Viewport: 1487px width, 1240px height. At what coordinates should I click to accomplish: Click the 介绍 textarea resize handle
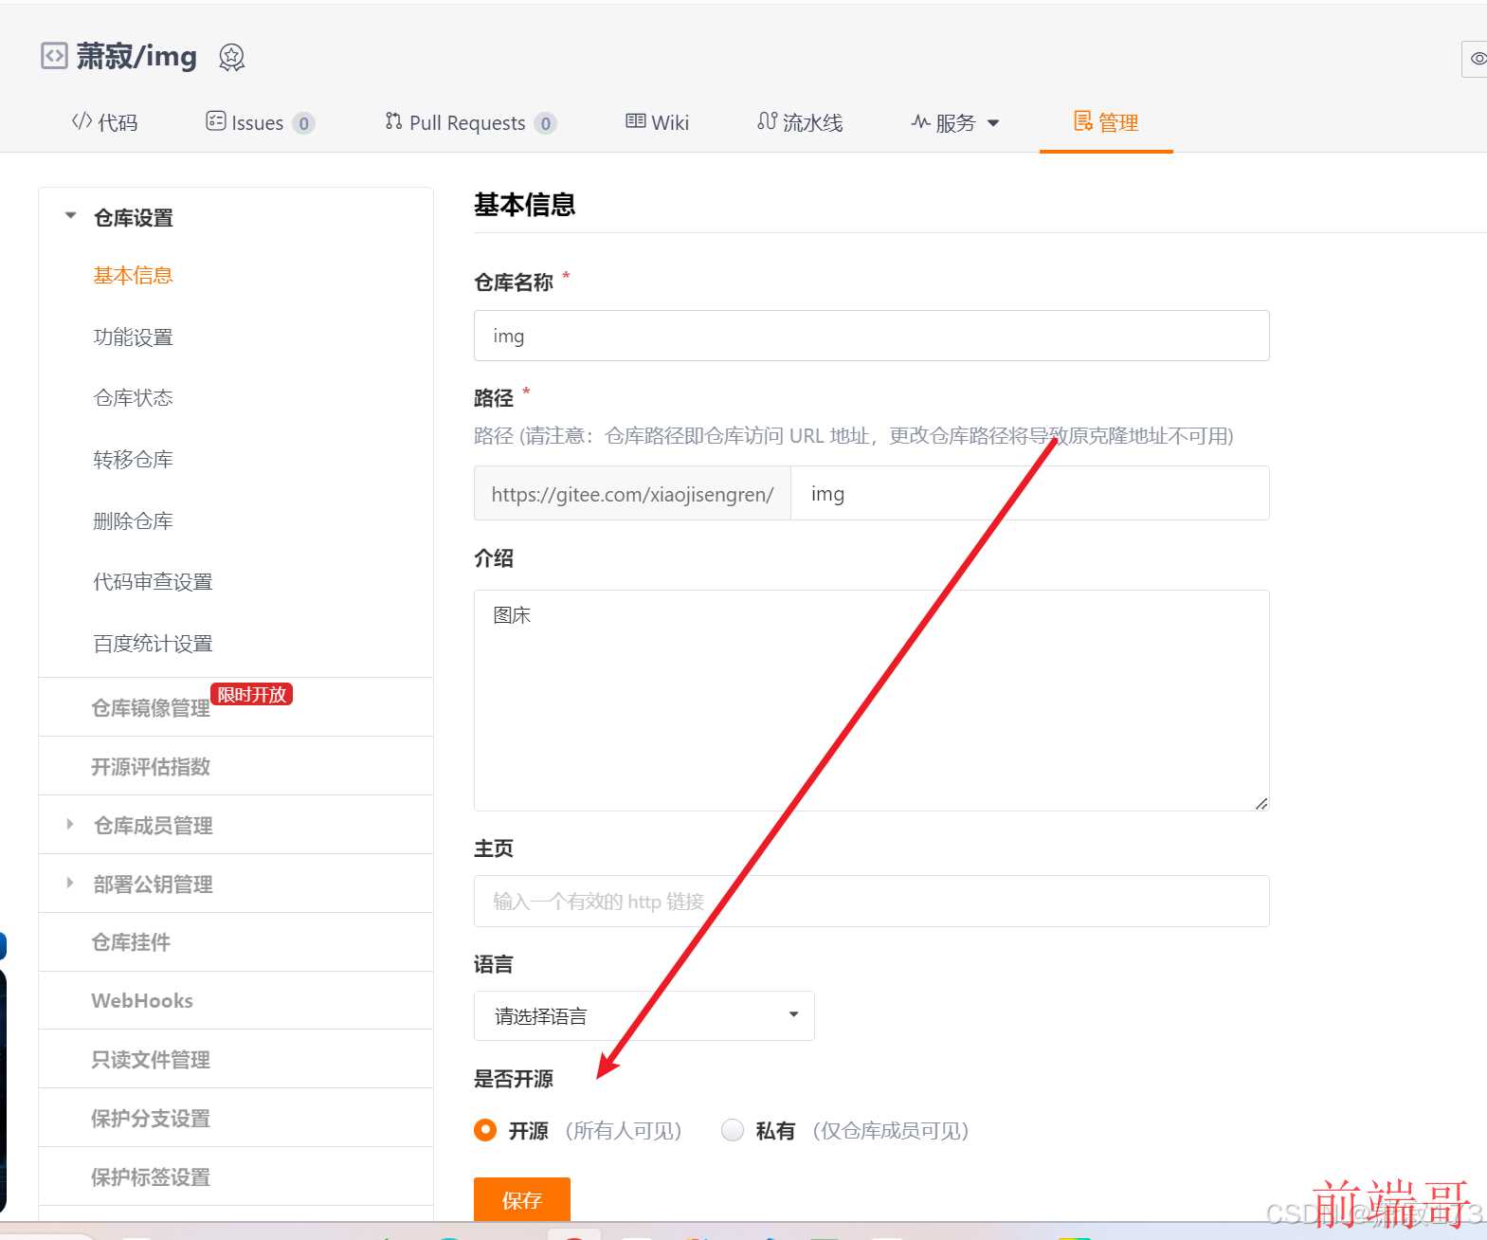tap(1260, 803)
